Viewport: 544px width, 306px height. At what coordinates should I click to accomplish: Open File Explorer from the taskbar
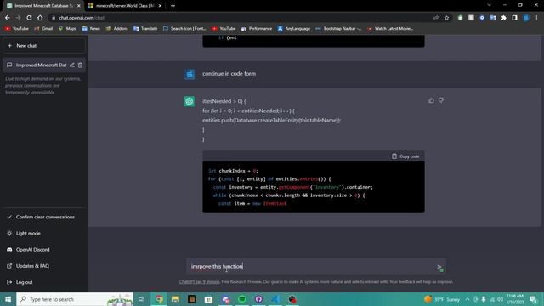tap(176, 299)
